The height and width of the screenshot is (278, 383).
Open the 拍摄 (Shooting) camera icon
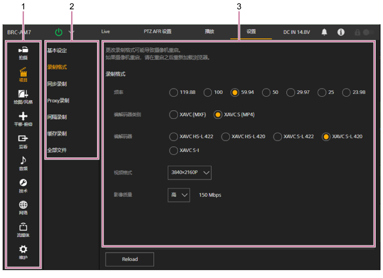(23, 51)
